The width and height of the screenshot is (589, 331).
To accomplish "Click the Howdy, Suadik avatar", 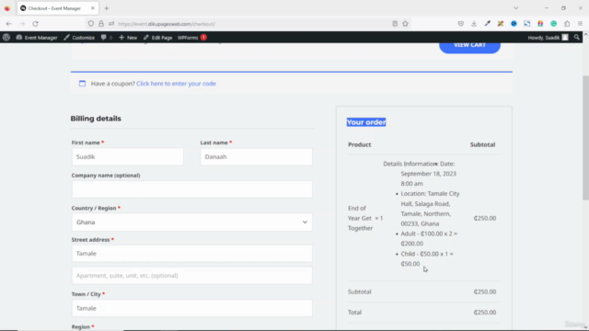I will point(565,38).
